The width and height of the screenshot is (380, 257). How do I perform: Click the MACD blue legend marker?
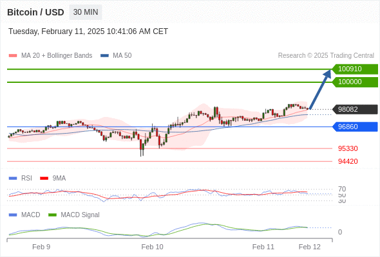click(x=13, y=215)
